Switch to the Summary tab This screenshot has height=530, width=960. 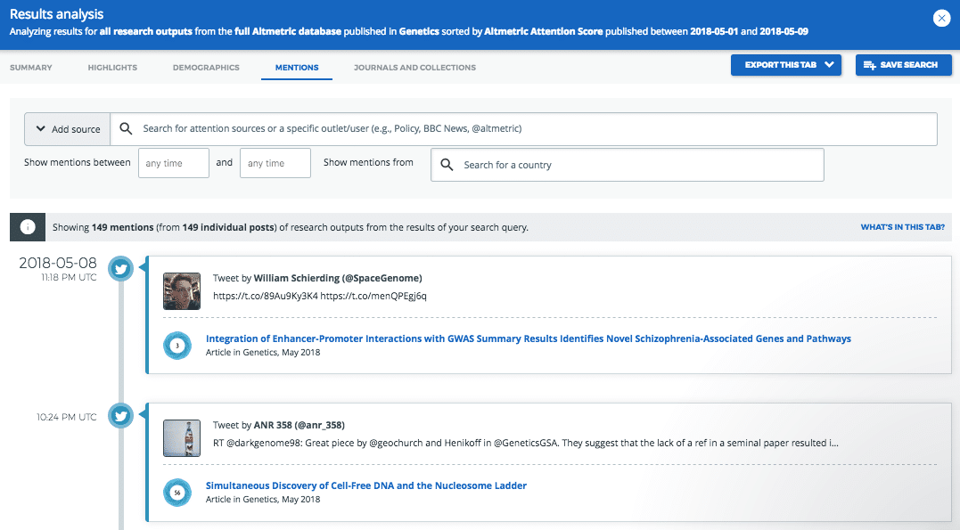31,68
